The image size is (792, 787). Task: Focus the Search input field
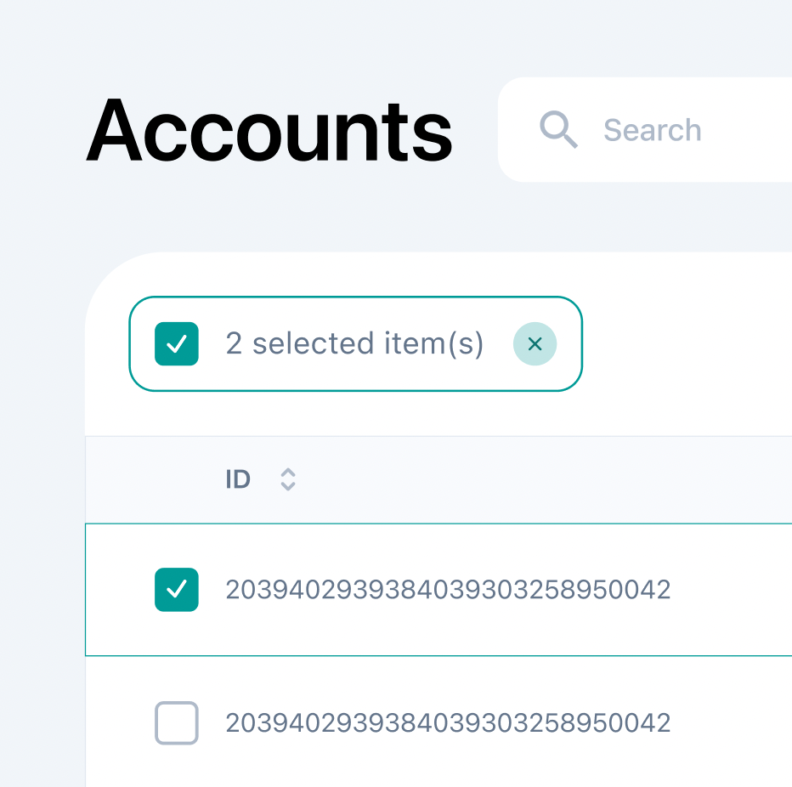pyautogui.click(x=644, y=129)
